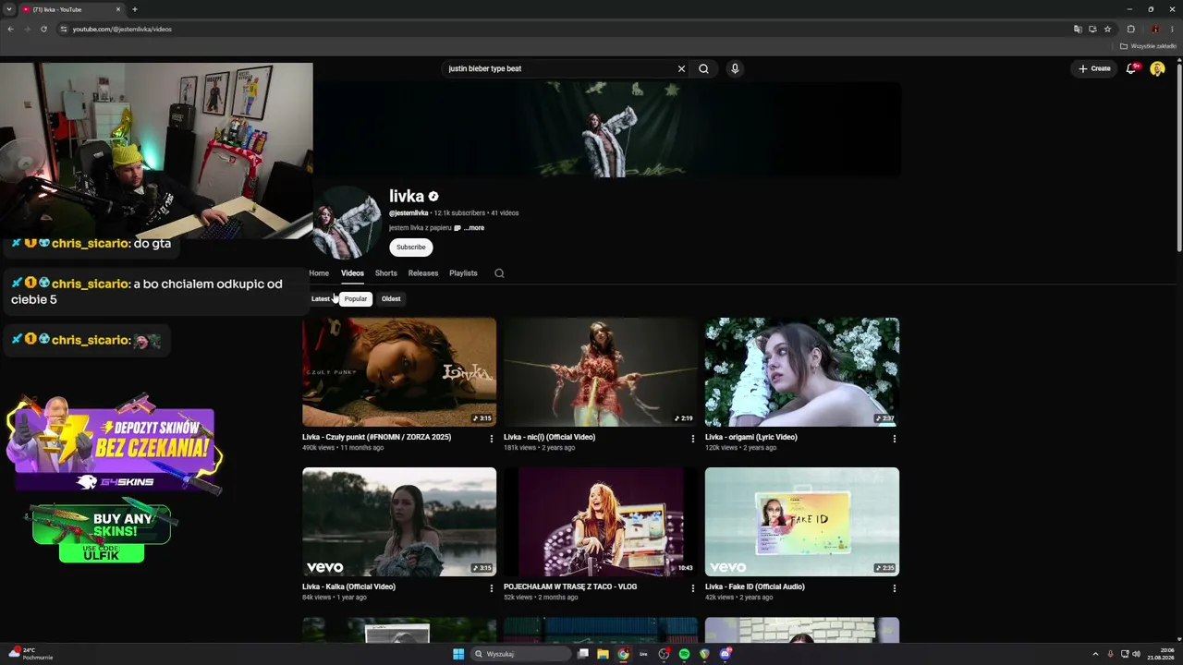Open Spotify from the taskbar
The height and width of the screenshot is (665, 1183).
pyautogui.click(x=684, y=654)
